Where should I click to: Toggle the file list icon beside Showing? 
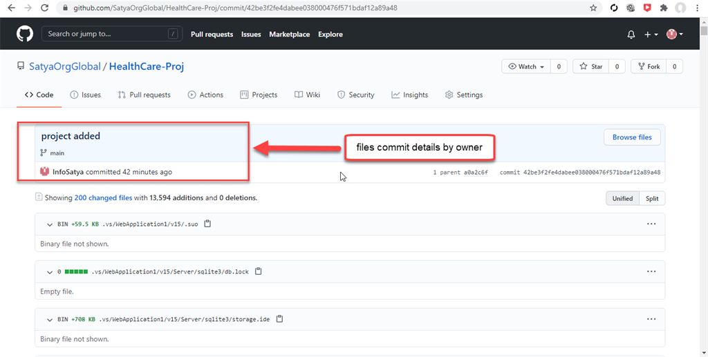point(39,197)
